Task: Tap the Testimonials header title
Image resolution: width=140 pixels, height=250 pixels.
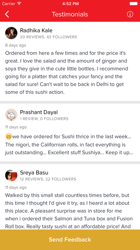Action: coord(70,14)
